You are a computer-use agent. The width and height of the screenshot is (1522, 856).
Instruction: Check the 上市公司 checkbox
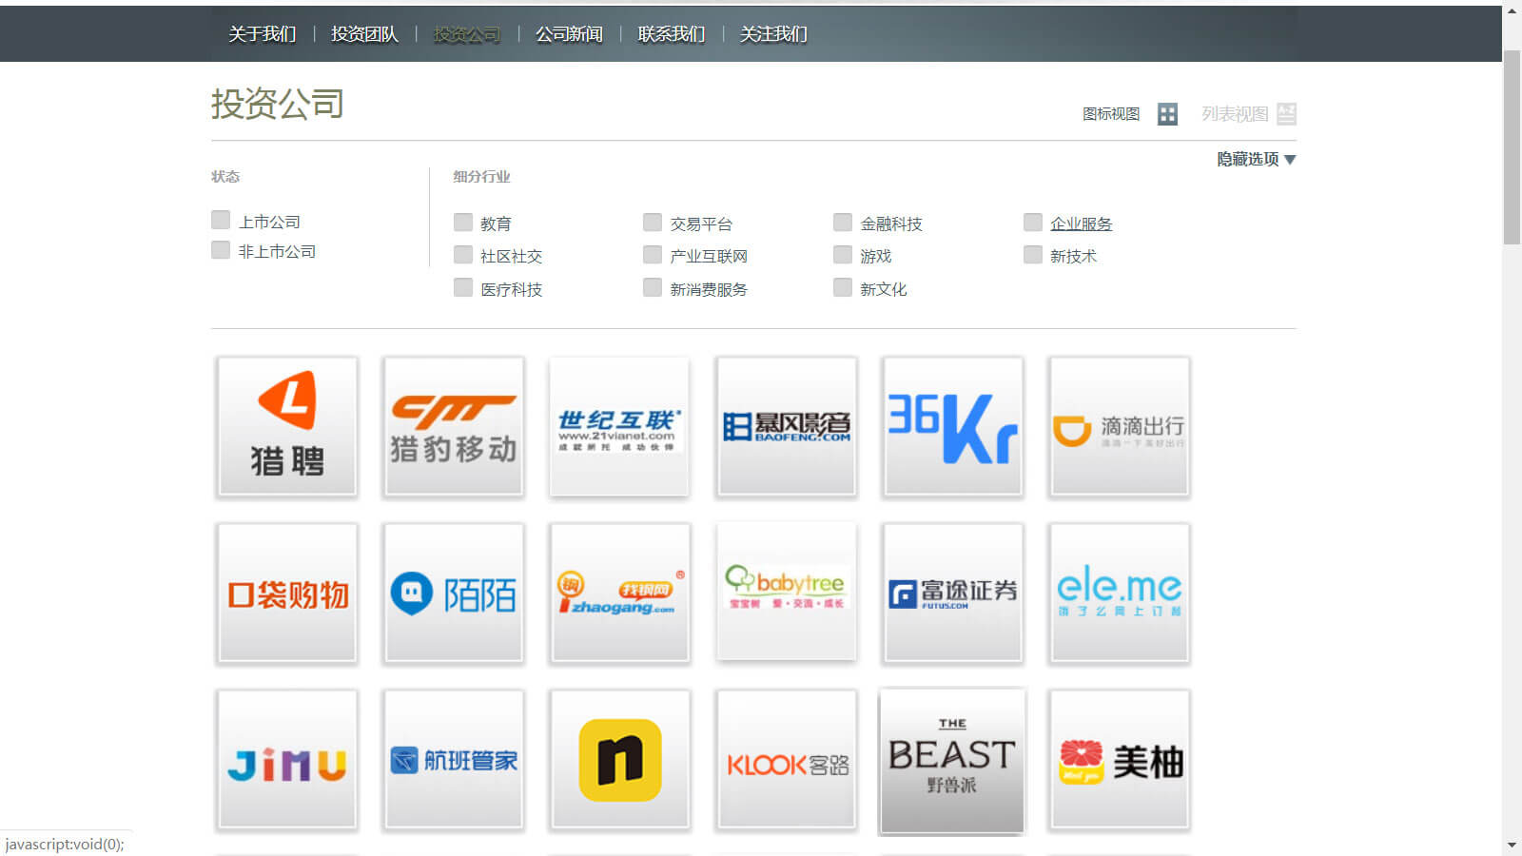click(x=221, y=220)
